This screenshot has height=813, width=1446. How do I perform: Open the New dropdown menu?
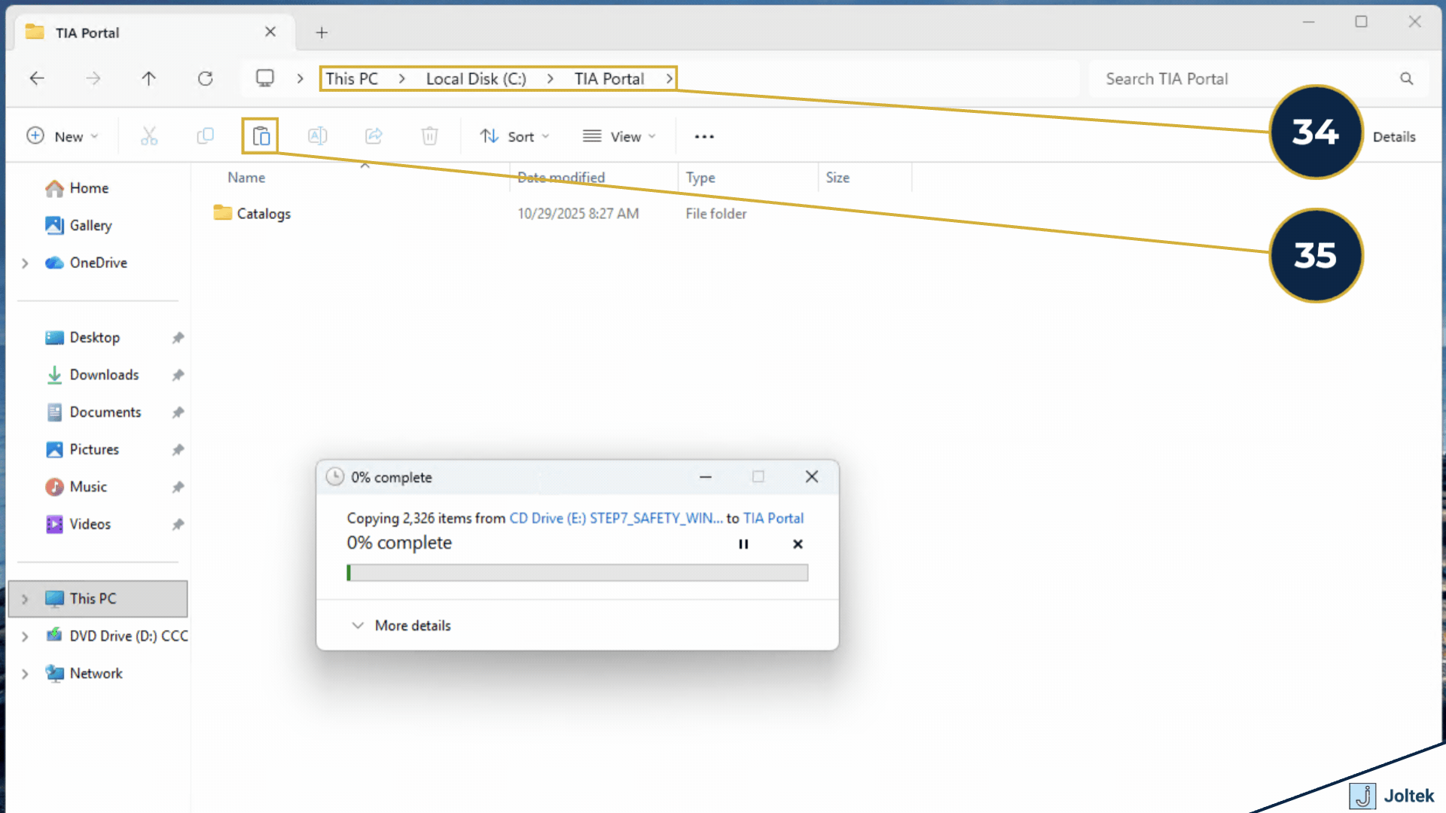pos(64,136)
